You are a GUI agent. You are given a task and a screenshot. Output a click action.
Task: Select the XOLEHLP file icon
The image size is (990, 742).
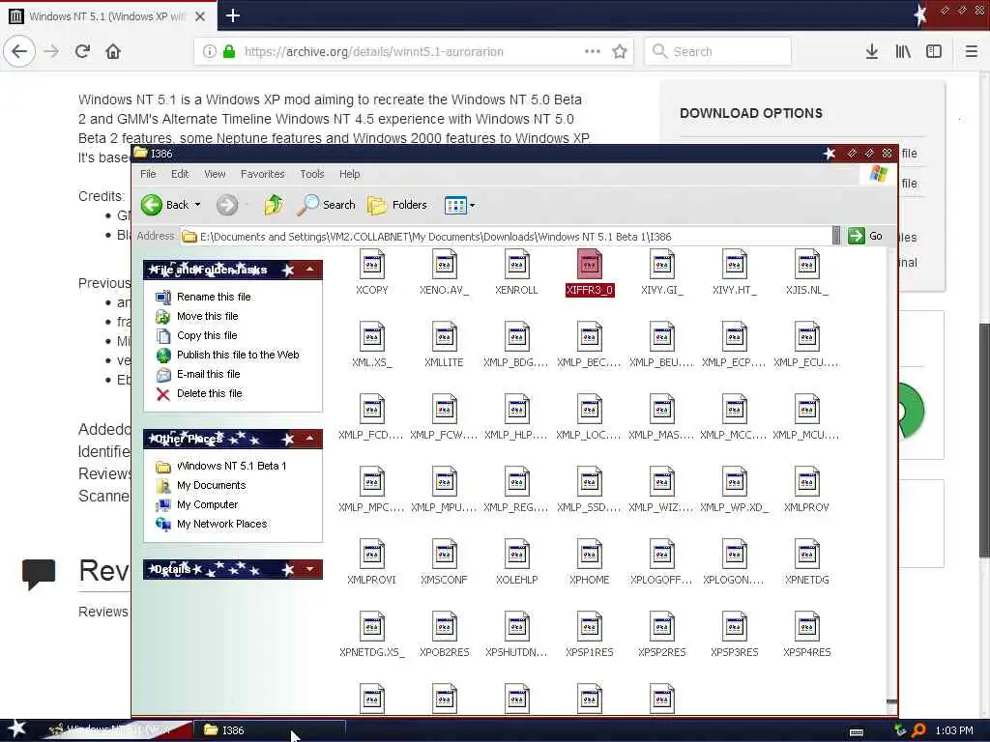coord(516,554)
